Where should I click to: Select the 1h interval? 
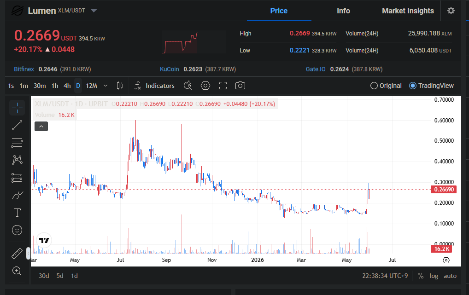coord(55,86)
